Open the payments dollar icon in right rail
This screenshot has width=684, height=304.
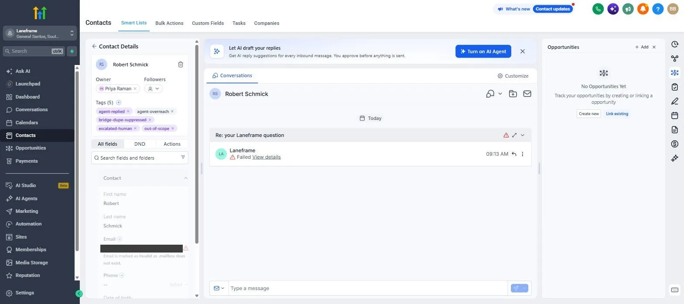coord(675,144)
